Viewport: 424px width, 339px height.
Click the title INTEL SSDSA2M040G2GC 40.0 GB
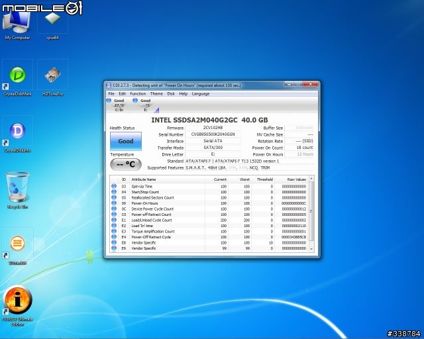click(209, 120)
